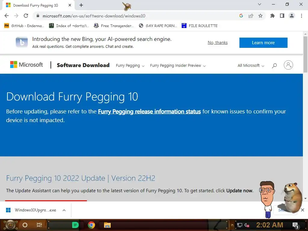Viewport: 308px width, 231px height.
Task: Sign in via the account icon
Action: (288, 65)
